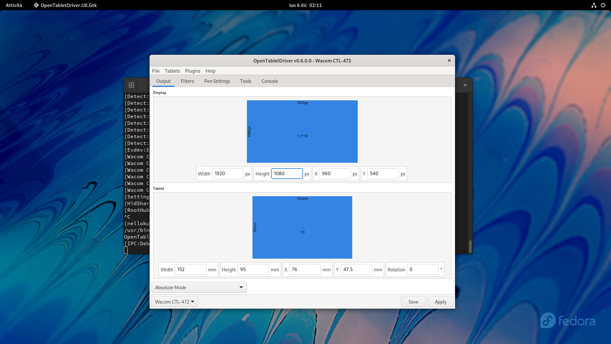Open the Tablets menu
Screen dimensions: 611x344
pyautogui.click(x=172, y=71)
